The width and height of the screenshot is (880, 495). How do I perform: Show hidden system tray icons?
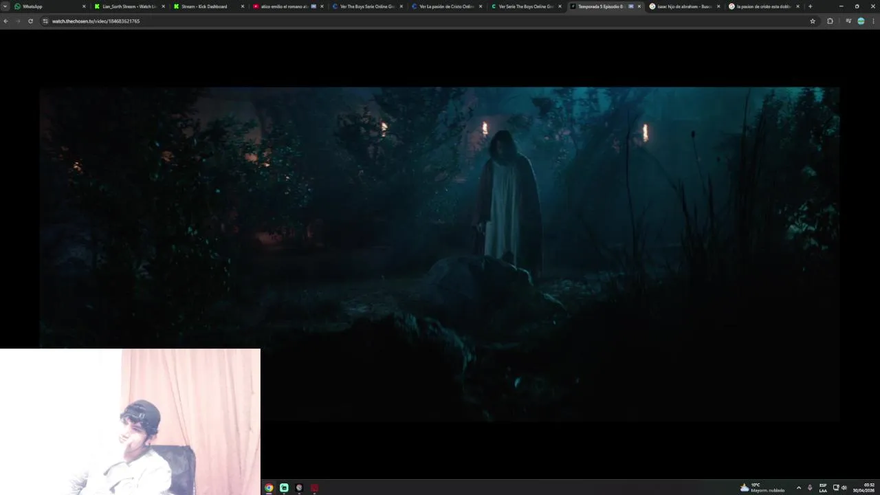tap(798, 487)
